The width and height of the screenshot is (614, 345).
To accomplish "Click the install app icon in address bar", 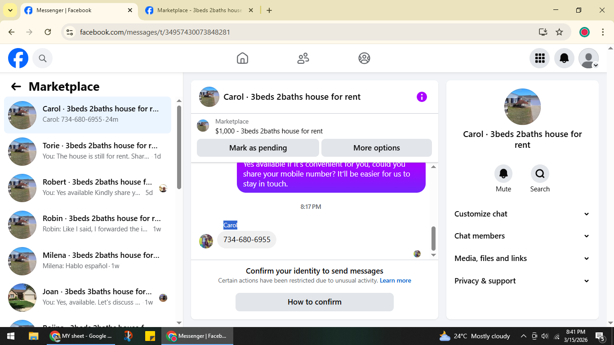I will 543,32.
